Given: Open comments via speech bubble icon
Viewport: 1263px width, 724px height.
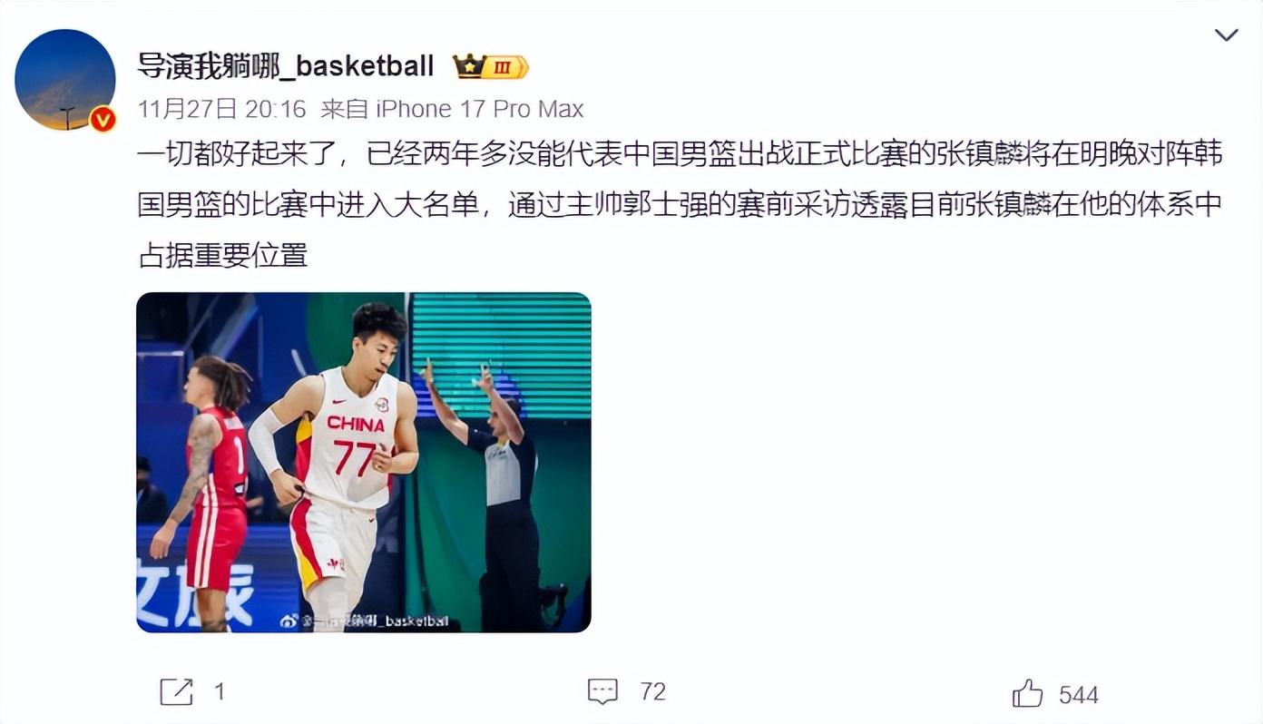Looking at the screenshot, I should [x=602, y=691].
